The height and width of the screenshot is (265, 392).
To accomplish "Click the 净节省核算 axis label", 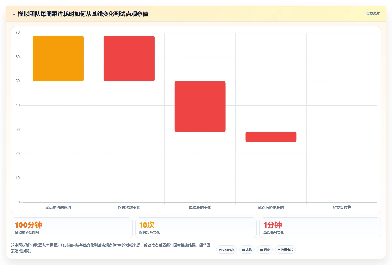I will click(x=342, y=207).
